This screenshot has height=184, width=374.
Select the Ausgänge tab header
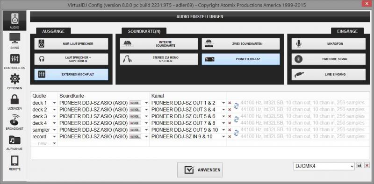pyautogui.click(x=53, y=31)
